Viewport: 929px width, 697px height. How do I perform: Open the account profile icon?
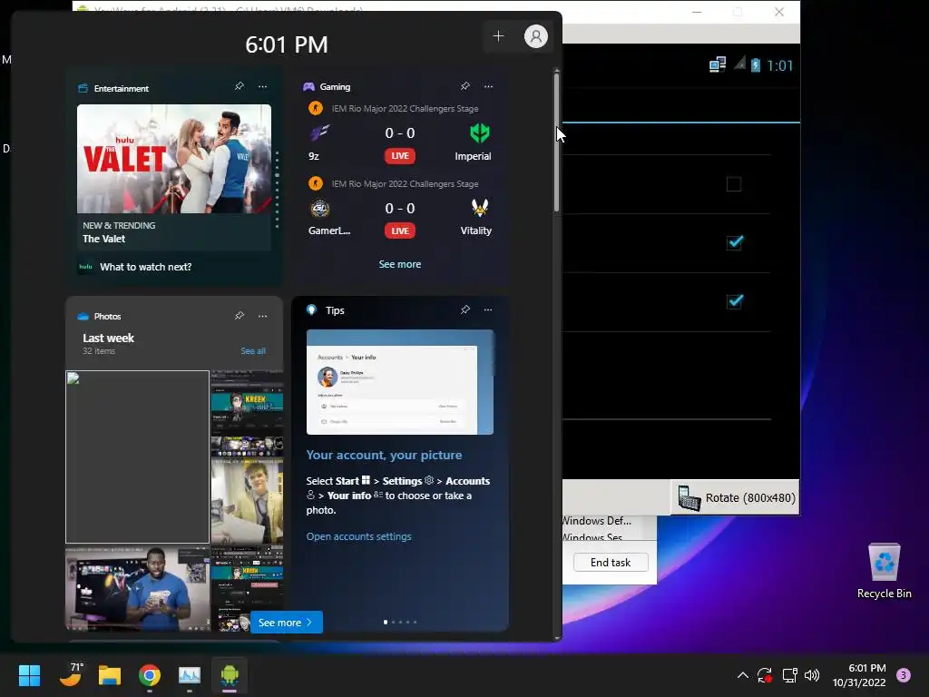[x=535, y=36]
